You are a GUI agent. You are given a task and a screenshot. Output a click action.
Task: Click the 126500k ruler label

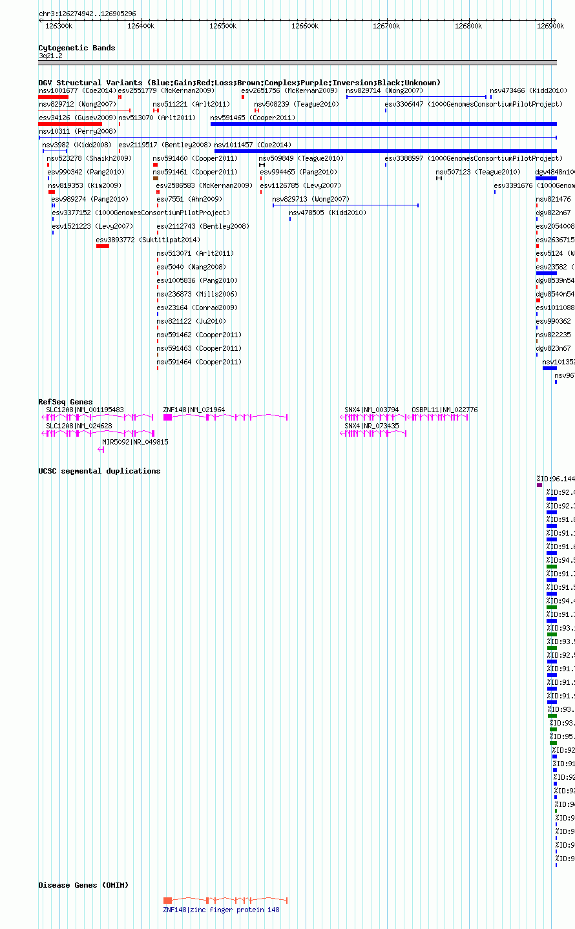pyautogui.click(x=223, y=26)
